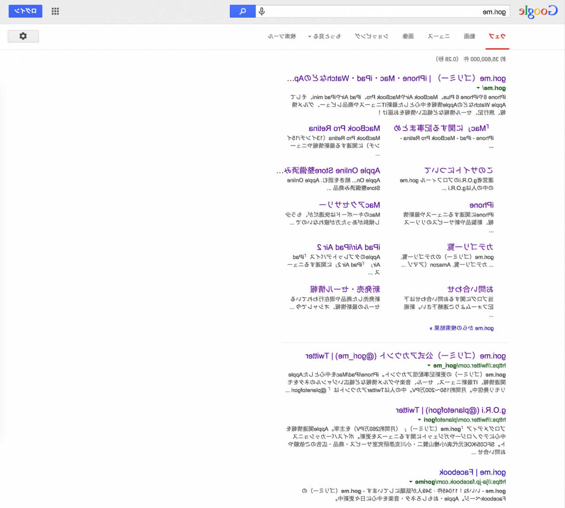Open the ショッピング tab
Screen dimensions: 565x508
[372, 36]
